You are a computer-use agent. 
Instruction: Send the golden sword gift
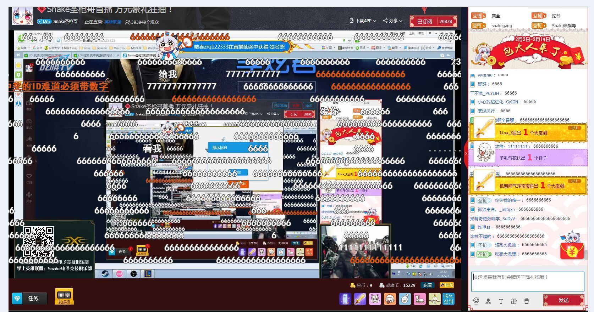[360, 299]
